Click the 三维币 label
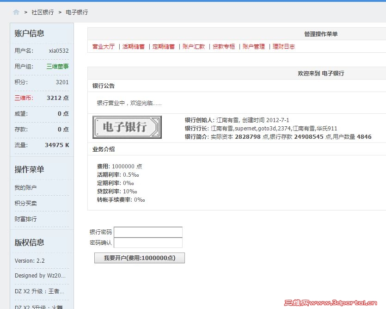The height and width of the screenshot is (309, 386). (x=24, y=98)
